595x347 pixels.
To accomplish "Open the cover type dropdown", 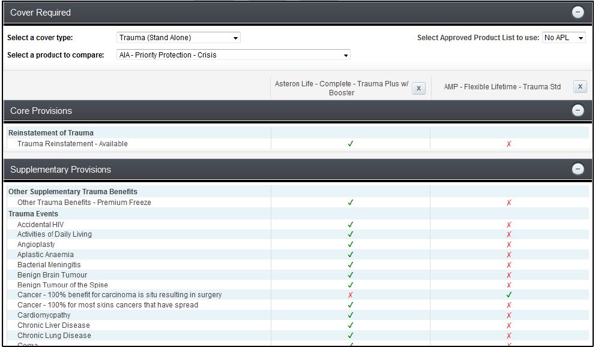I will click(178, 38).
